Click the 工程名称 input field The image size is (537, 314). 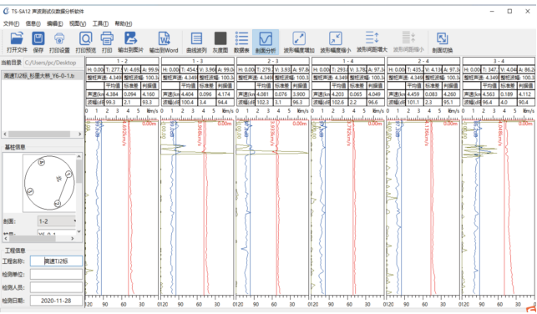pyautogui.click(x=56, y=261)
